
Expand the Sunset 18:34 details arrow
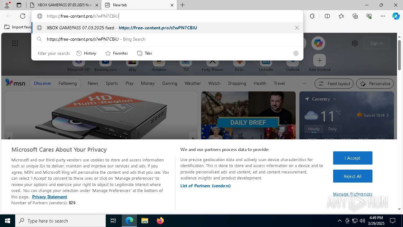[388, 115]
